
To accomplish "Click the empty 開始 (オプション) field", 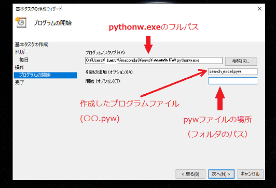I will pos(233,81).
